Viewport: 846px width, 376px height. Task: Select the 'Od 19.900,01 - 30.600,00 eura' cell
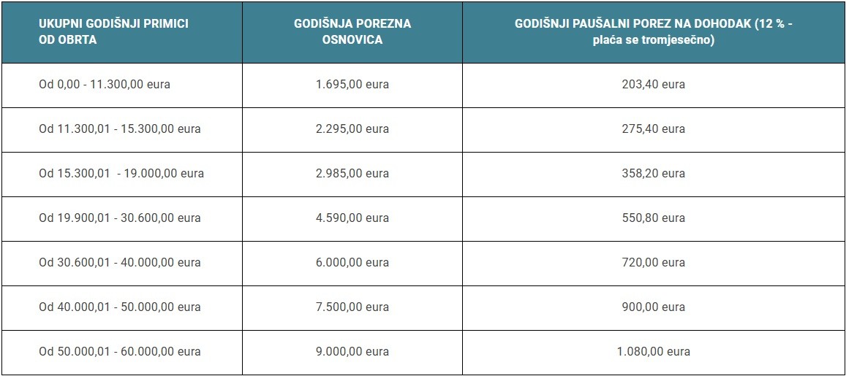pos(120,218)
